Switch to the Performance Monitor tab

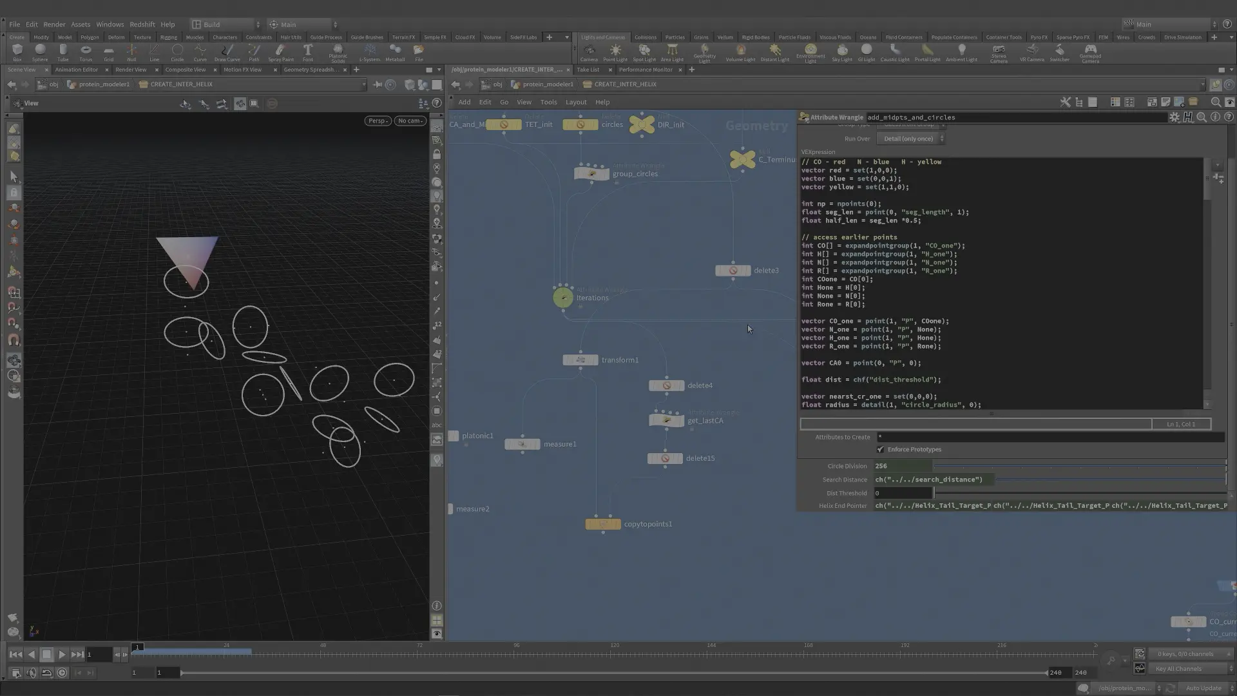tap(645, 70)
